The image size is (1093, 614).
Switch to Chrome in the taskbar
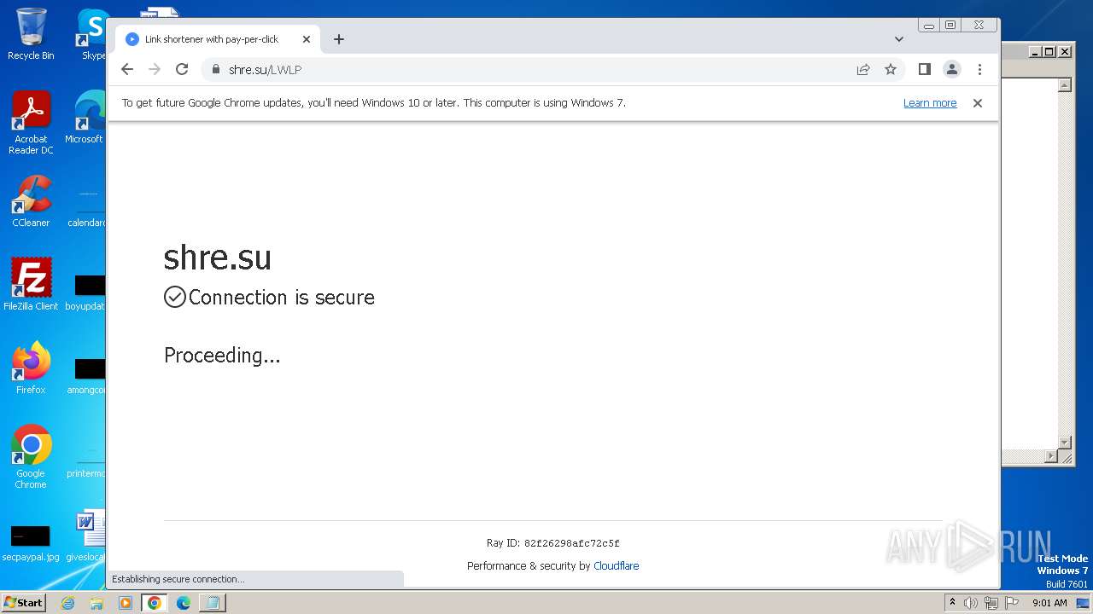[155, 603]
